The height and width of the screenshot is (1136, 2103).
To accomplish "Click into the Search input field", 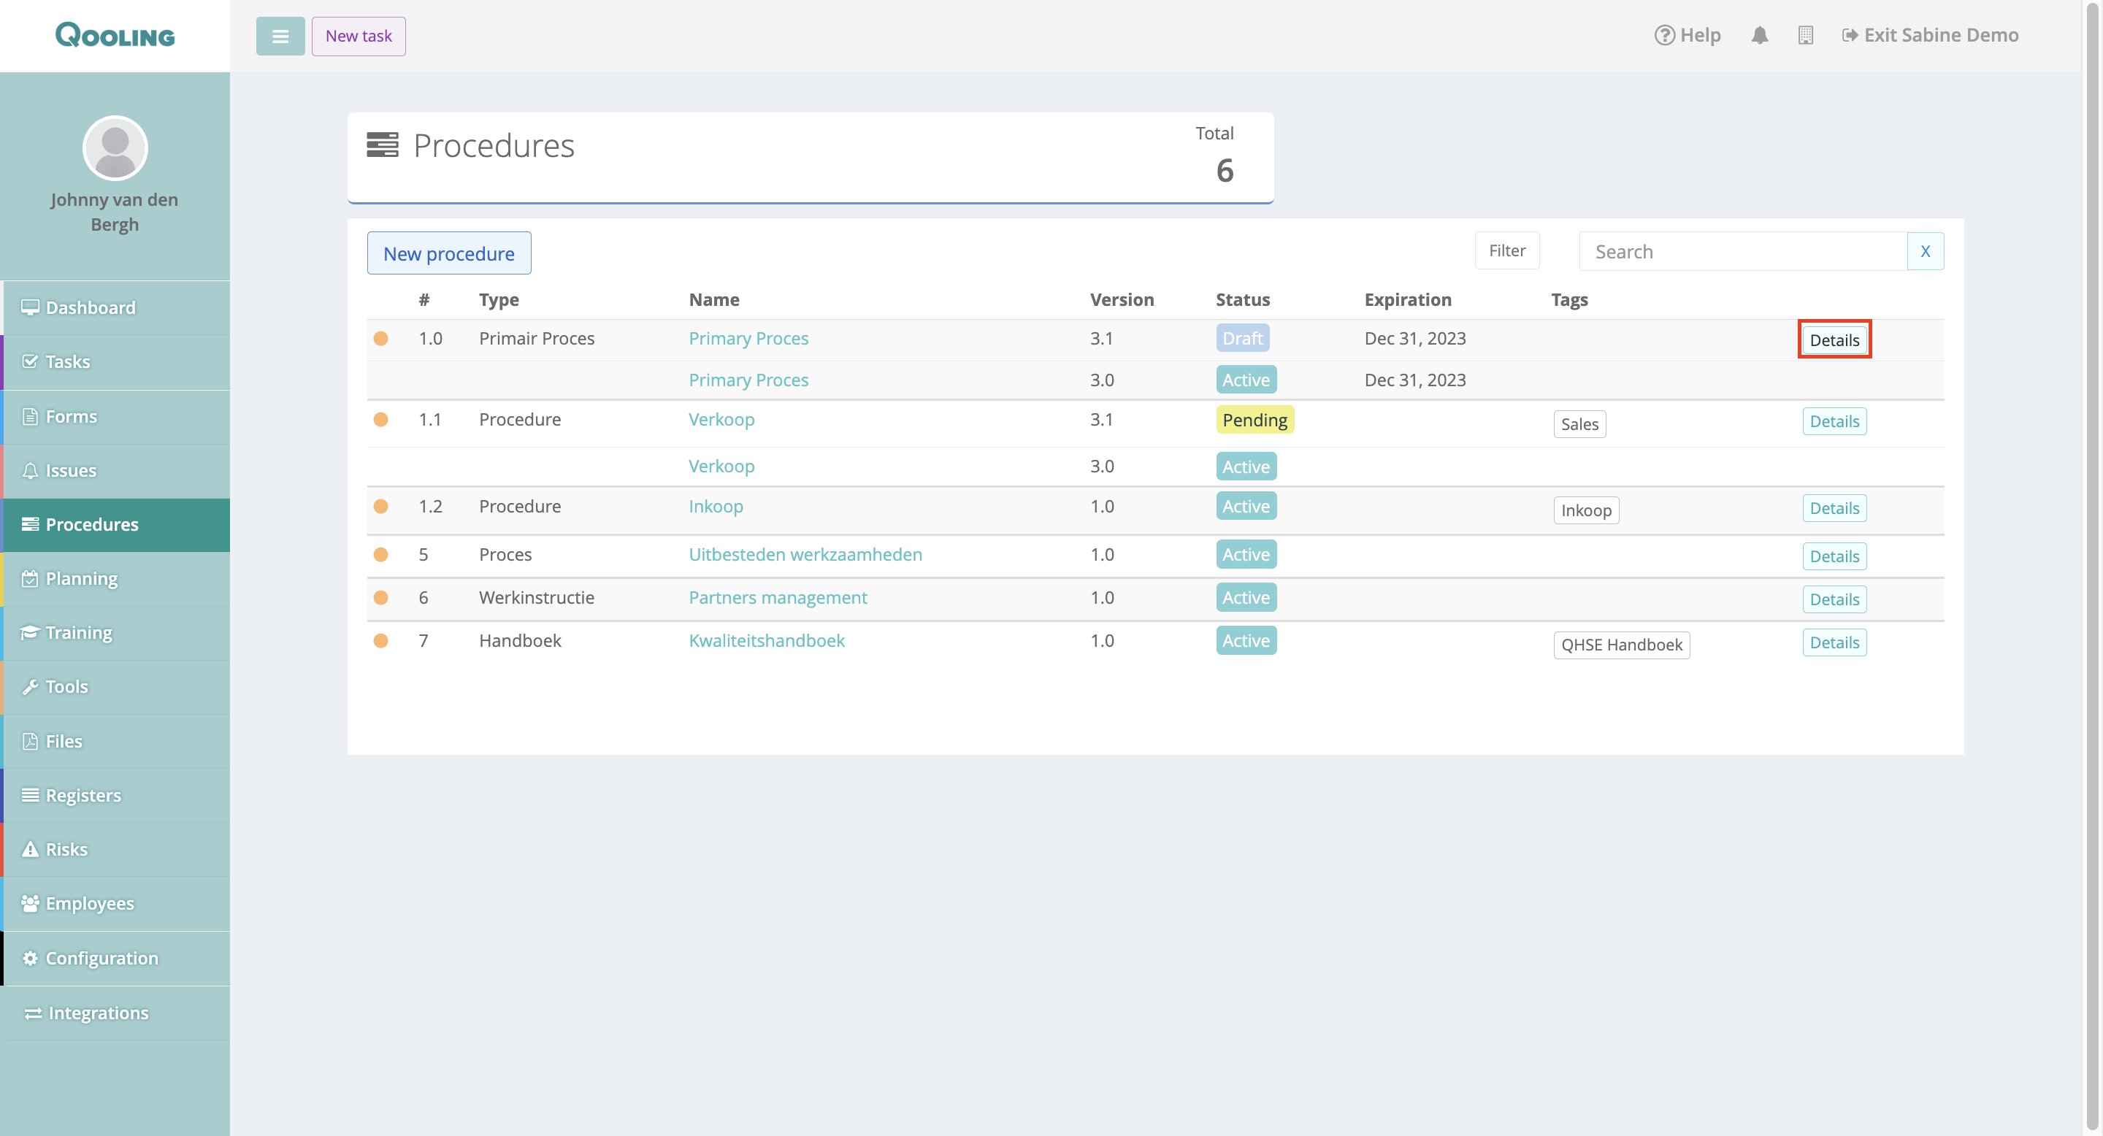I will click(x=1742, y=251).
